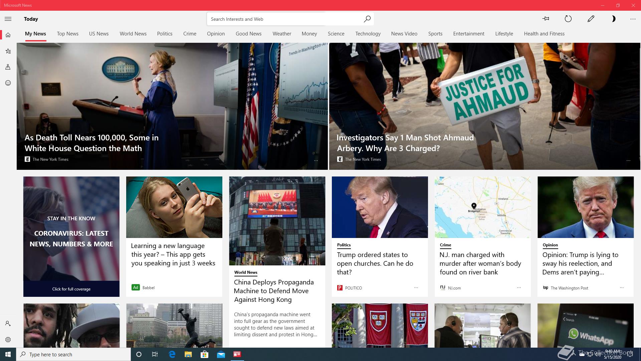Switch to the US News tab
641x361 pixels.
[x=99, y=34]
